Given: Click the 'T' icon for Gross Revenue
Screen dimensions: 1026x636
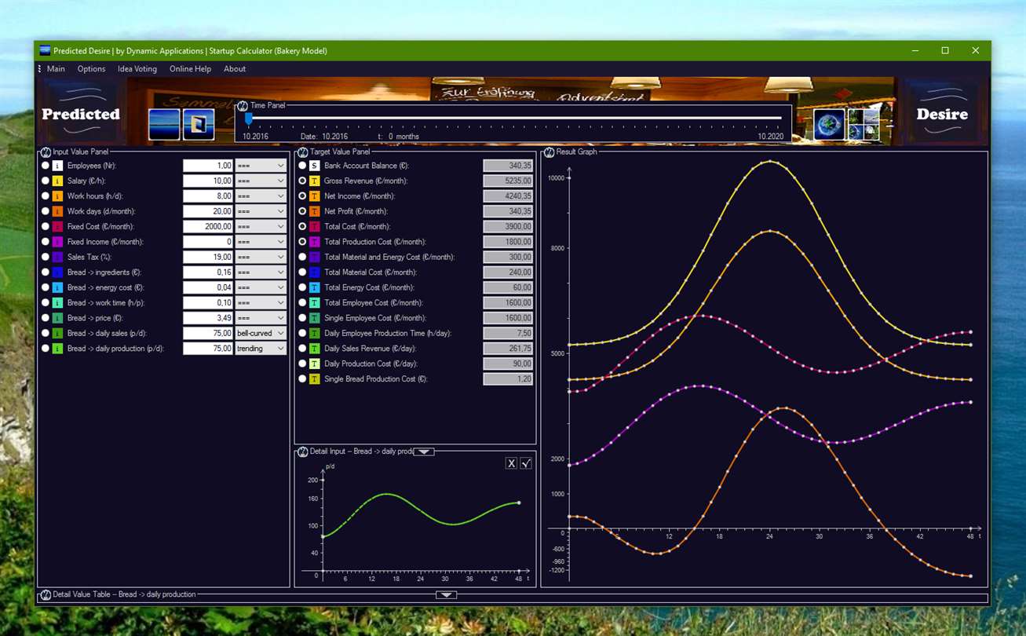Looking at the screenshot, I should click(314, 181).
